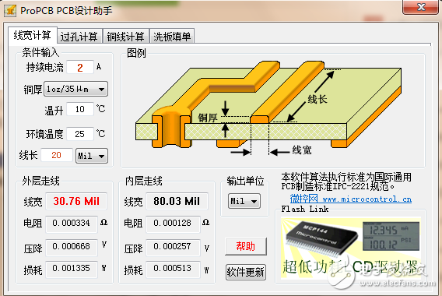Click 外层走线 压降 value 0.000668

[72, 247]
